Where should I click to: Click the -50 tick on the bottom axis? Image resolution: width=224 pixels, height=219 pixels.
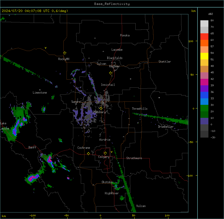click(x=66, y=215)
